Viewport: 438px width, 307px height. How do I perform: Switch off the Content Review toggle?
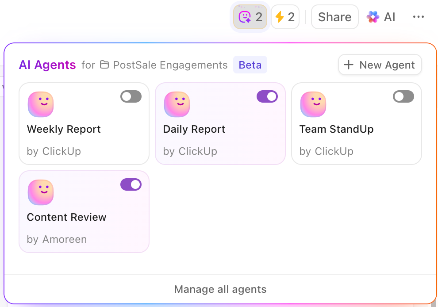tap(131, 184)
